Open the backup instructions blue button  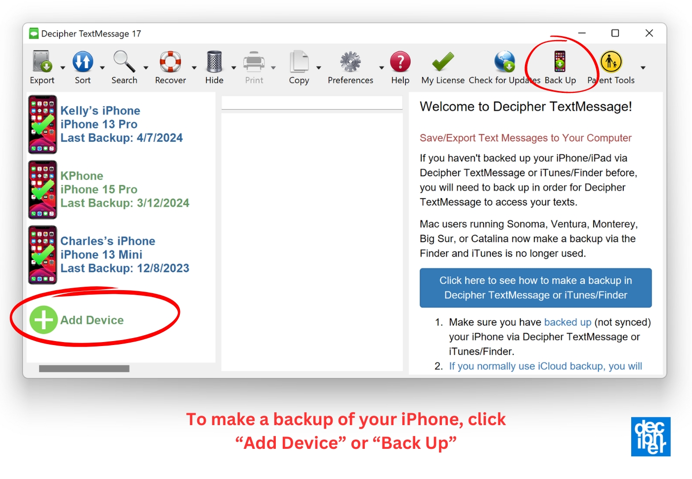(535, 288)
